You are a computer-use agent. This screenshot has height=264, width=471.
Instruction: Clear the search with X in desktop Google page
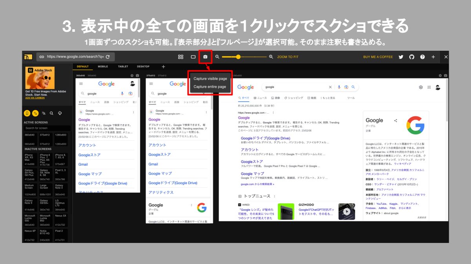point(330,87)
